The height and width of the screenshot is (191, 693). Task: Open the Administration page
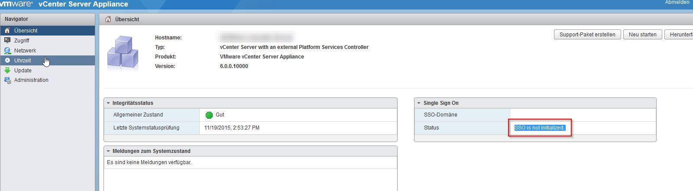click(x=48, y=80)
